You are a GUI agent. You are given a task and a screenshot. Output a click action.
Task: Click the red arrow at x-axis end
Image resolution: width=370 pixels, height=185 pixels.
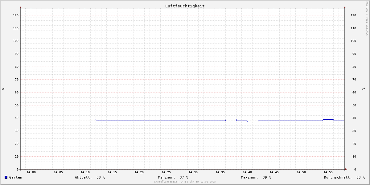tap(346, 169)
